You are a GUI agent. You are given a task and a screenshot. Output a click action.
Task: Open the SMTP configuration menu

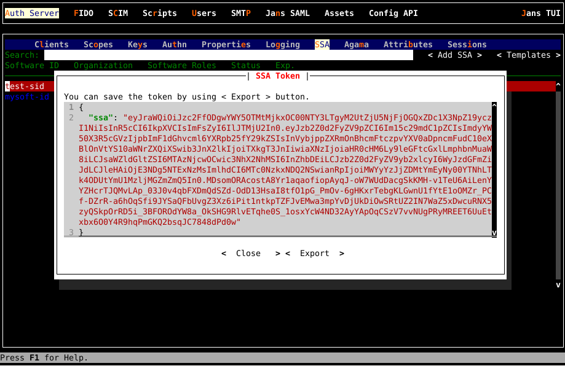(x=240, y=13)
